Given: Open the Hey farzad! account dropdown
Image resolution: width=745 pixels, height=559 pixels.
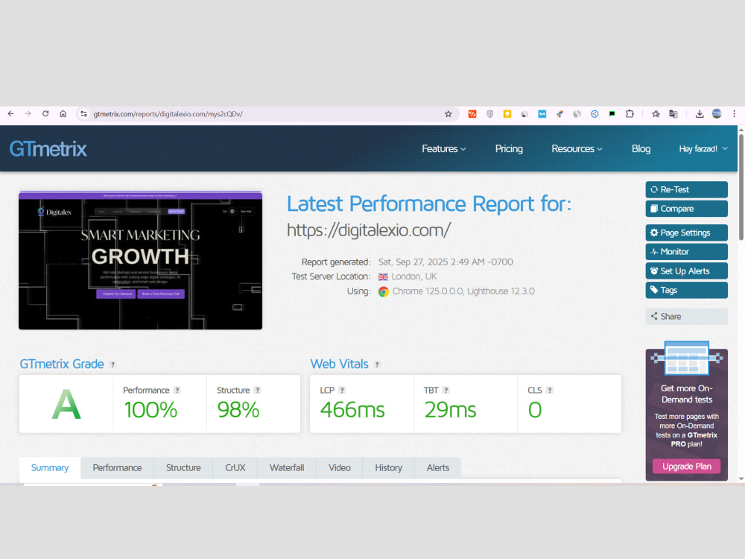Looking at the screenshot, I should [x=703, y=149].
